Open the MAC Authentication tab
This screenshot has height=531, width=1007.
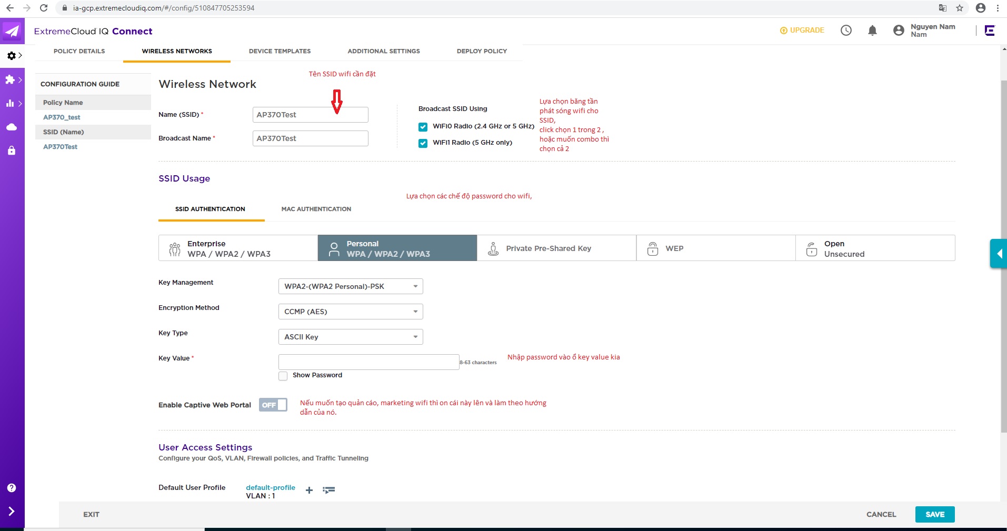click(x=316, y=209)
